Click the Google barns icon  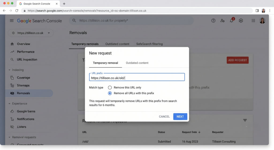pyautogui.click(x=12, y=111)
